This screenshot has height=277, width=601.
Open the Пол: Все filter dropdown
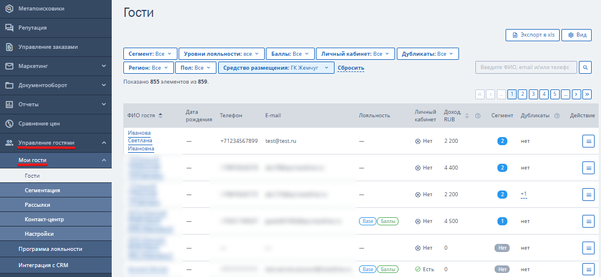tap(196, 68)
